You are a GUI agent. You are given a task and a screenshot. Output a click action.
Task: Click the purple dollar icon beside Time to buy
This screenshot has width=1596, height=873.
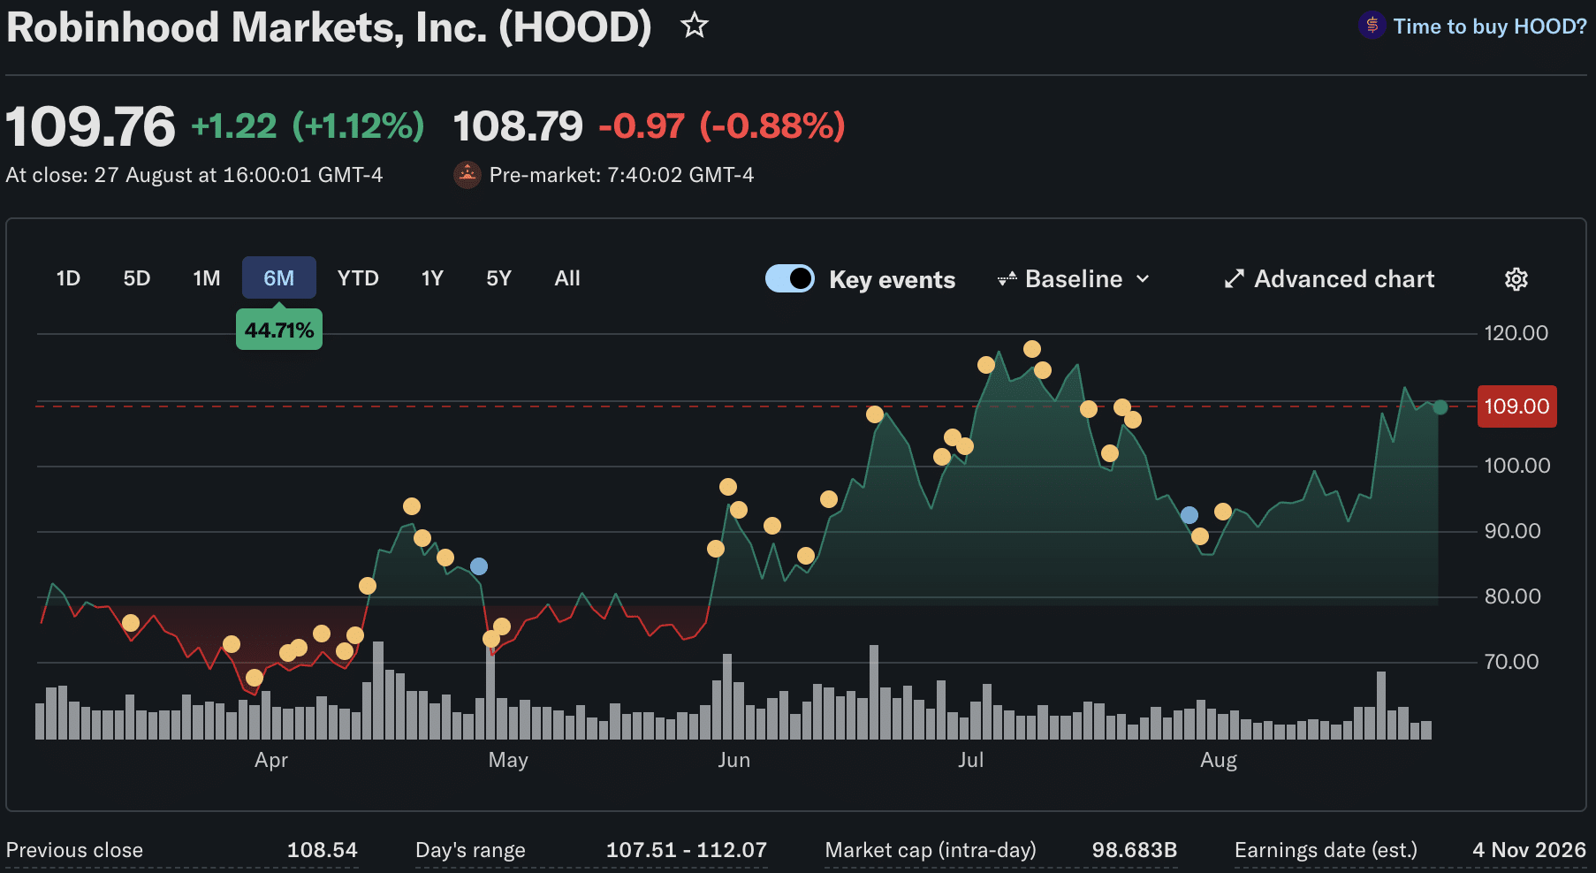(1372, 26)
